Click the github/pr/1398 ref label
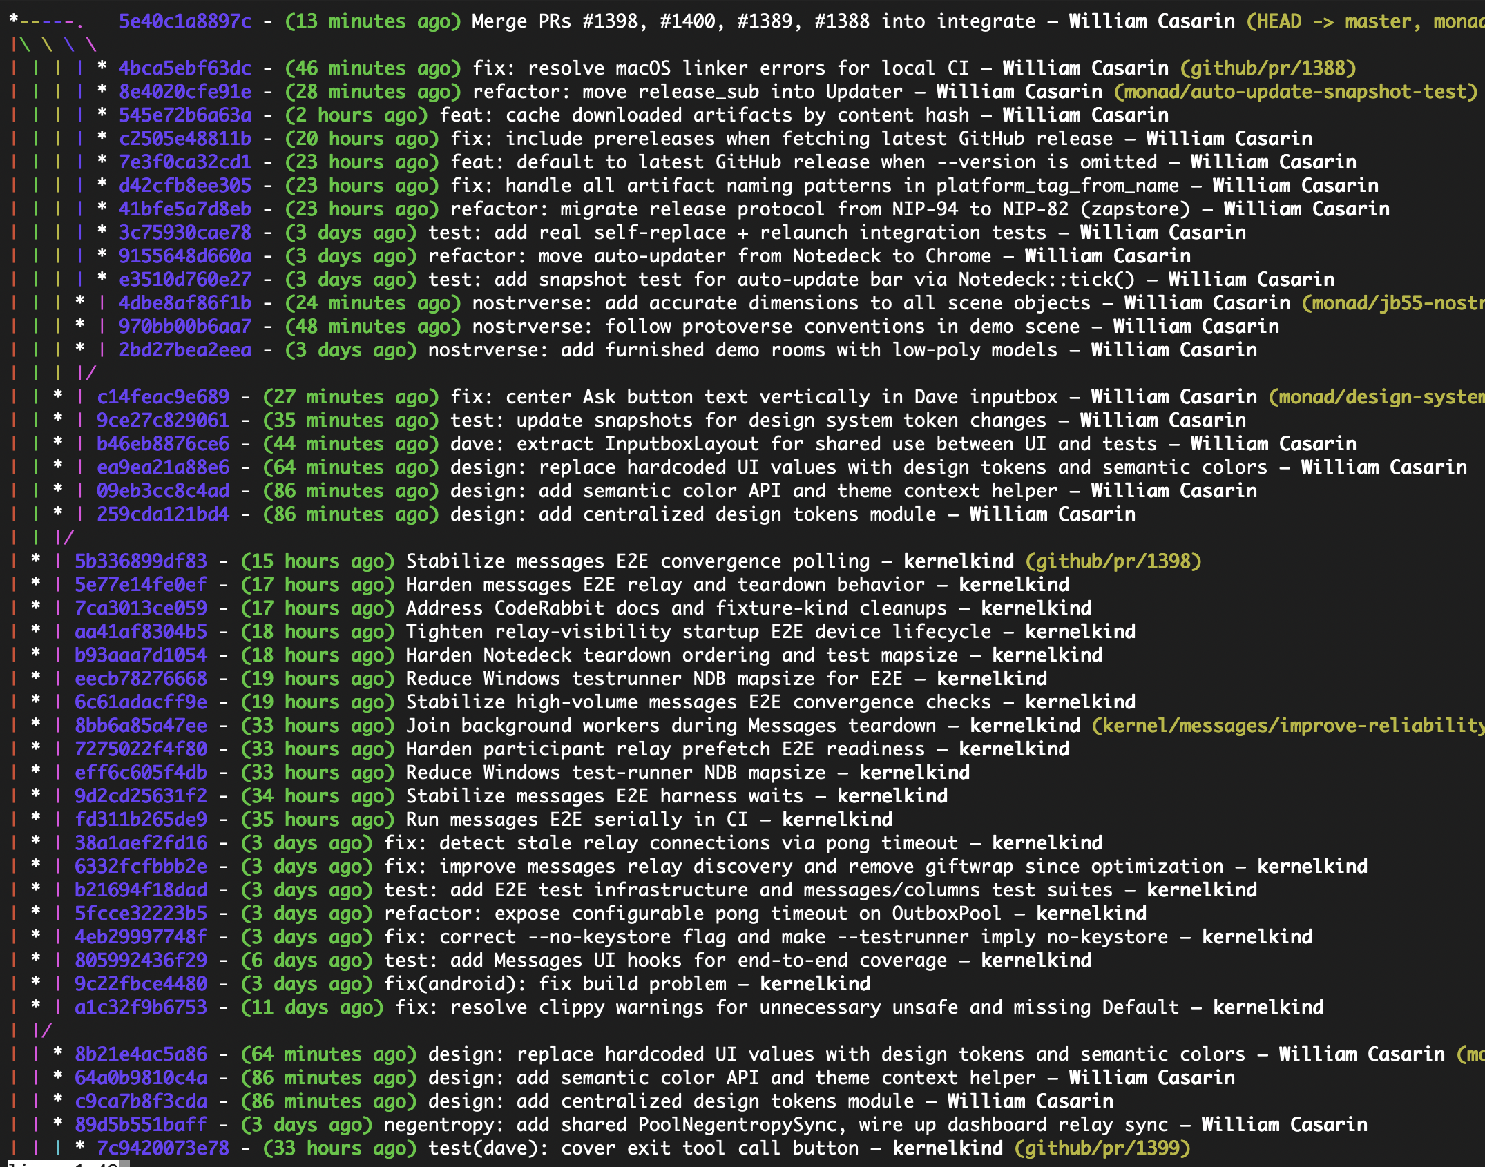The image size is (1485, 1167). click(x=1113, y=561)
